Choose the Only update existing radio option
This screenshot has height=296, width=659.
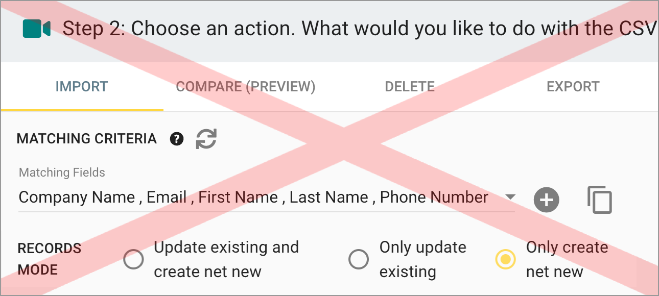point(359,259)
